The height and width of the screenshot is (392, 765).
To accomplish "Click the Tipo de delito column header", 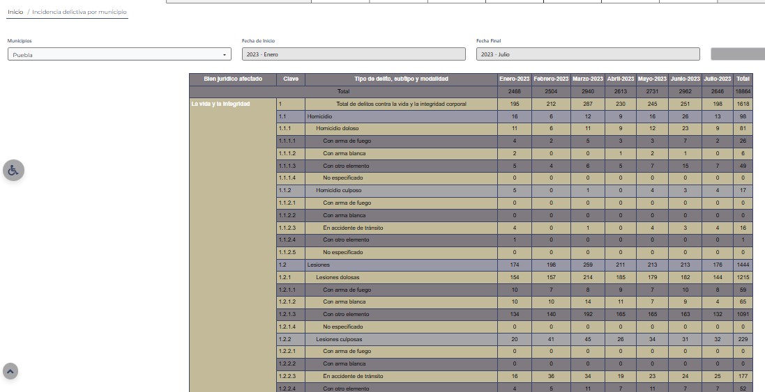I will [401, 79].
